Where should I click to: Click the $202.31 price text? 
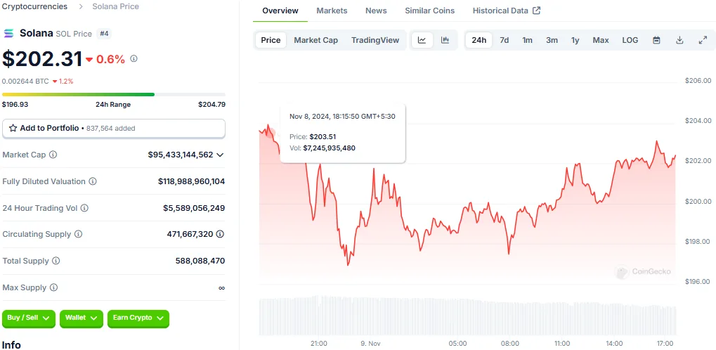pos(42,59)
